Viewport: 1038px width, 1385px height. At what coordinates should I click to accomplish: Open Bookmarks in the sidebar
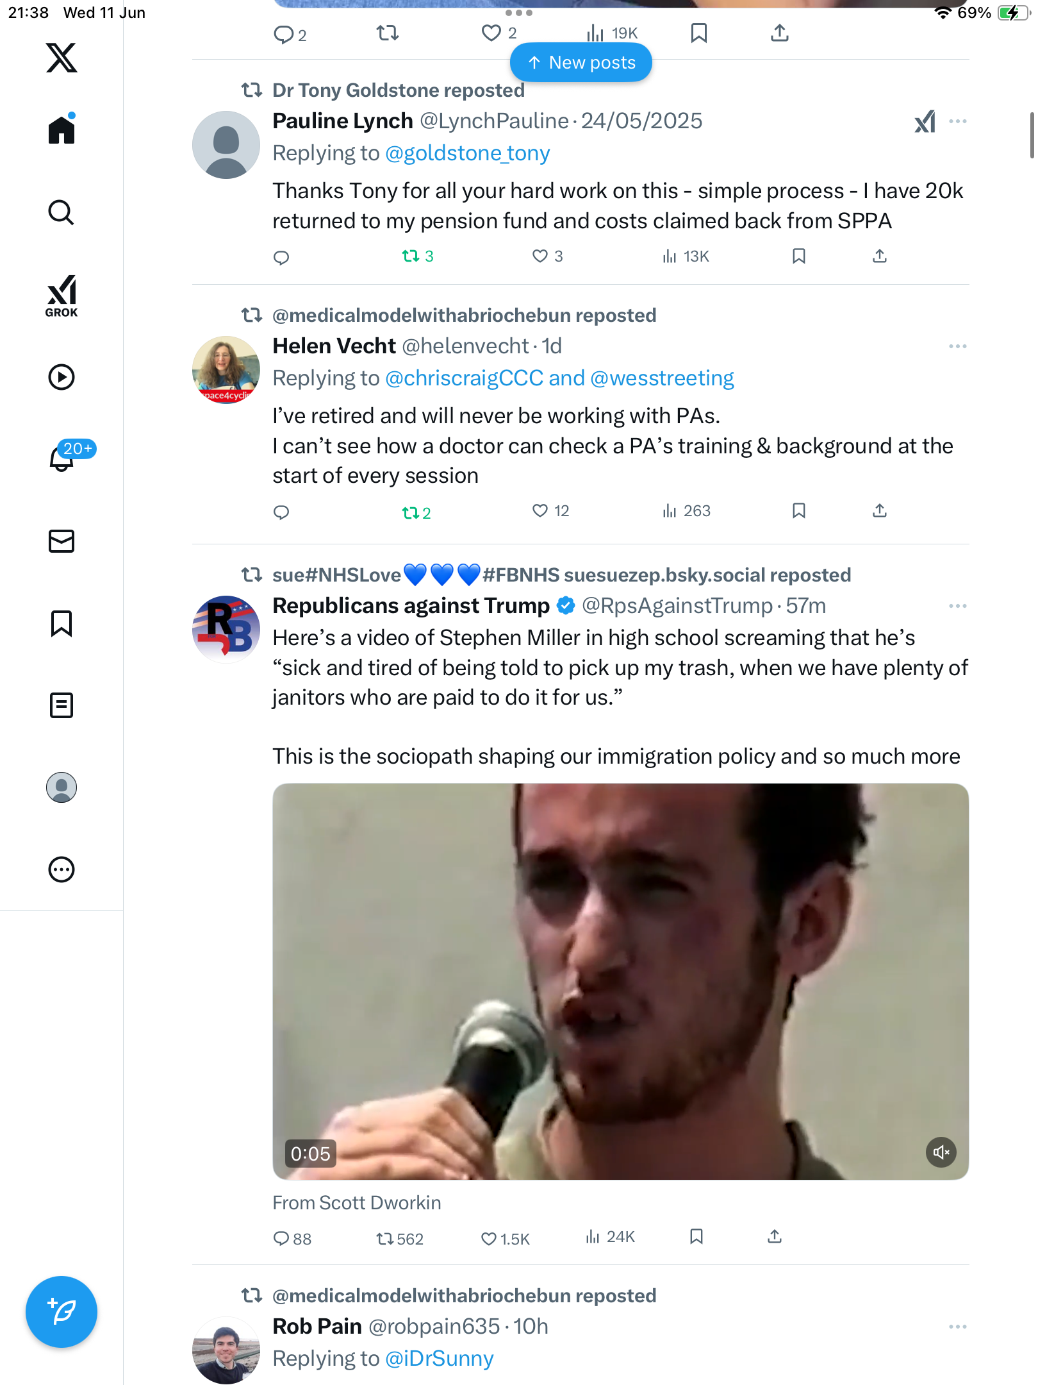(x=62, y=623)
